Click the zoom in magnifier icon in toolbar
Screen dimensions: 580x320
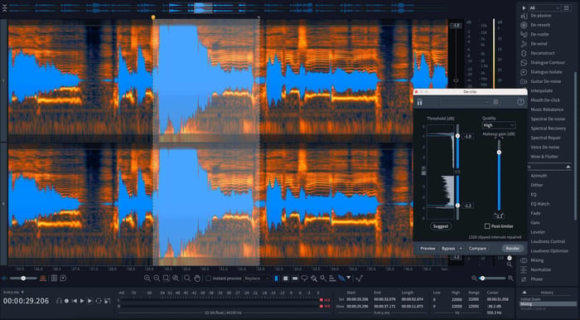point(147,279)
